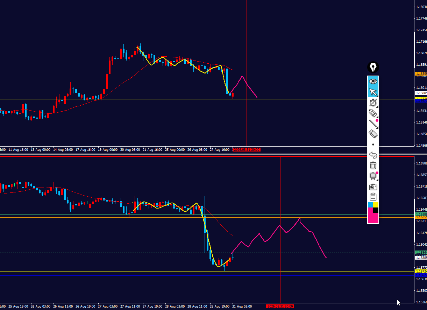Toggle the eye visibility icon
The height and width of the screenshot is (310, 427).
pos(373,81)
